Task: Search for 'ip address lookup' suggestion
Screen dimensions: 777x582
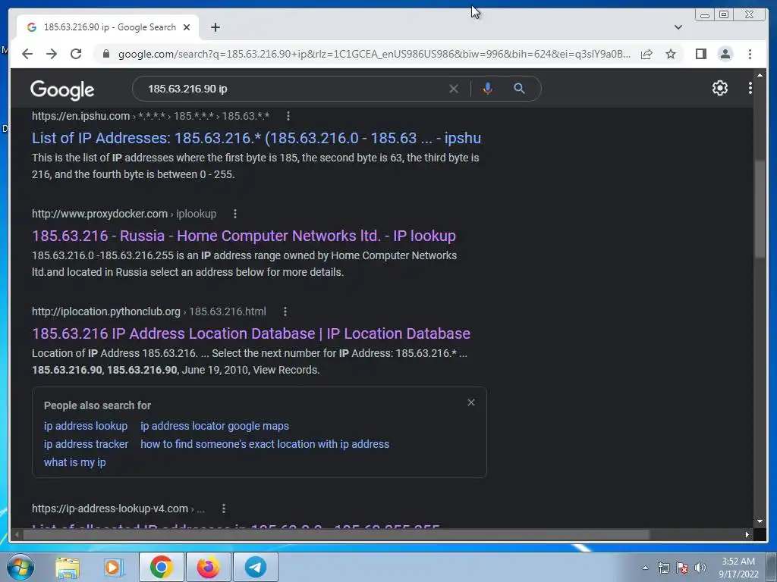Action: [x=86, y=426]
